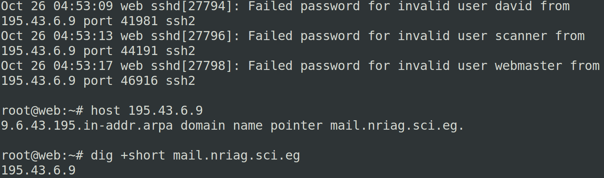The image size is (604, 178).
Task: Click port number 41981
Action: click(139, 21)
